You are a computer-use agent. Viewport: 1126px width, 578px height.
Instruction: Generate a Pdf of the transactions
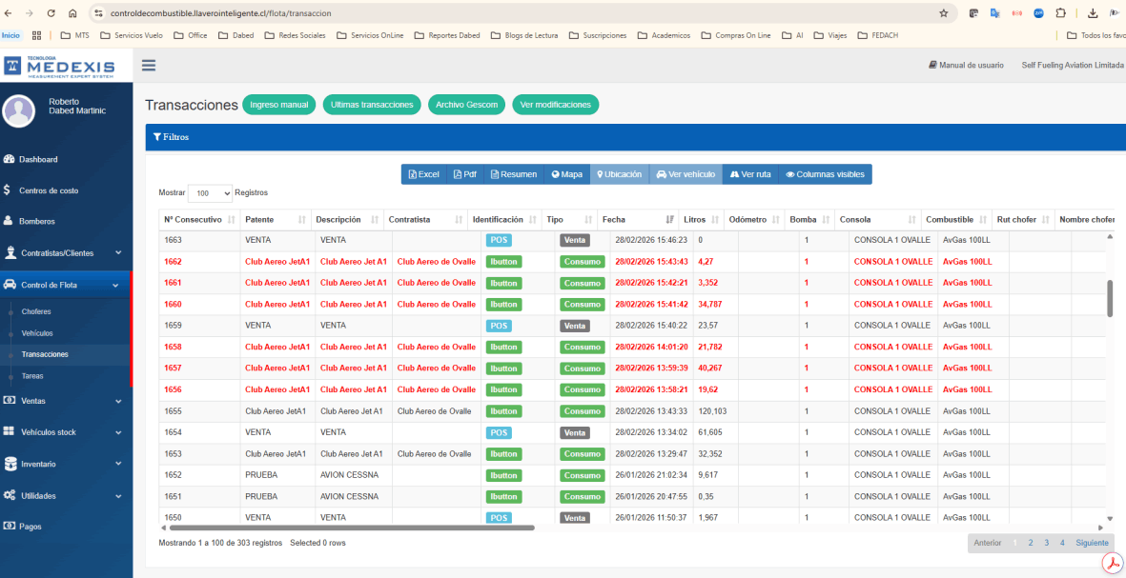click(465, 173)
